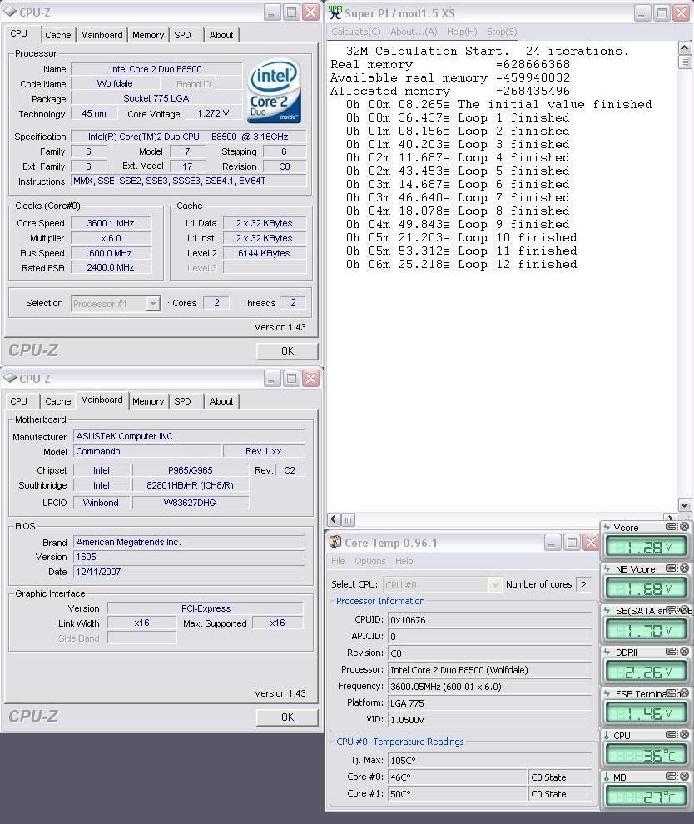Viewport: 694px width, 824px height.
Task: Click the MB 27 °C readout display
Action: [x=646, y=797]
